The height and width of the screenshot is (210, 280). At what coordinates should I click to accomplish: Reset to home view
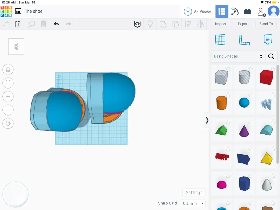(8, 69)
